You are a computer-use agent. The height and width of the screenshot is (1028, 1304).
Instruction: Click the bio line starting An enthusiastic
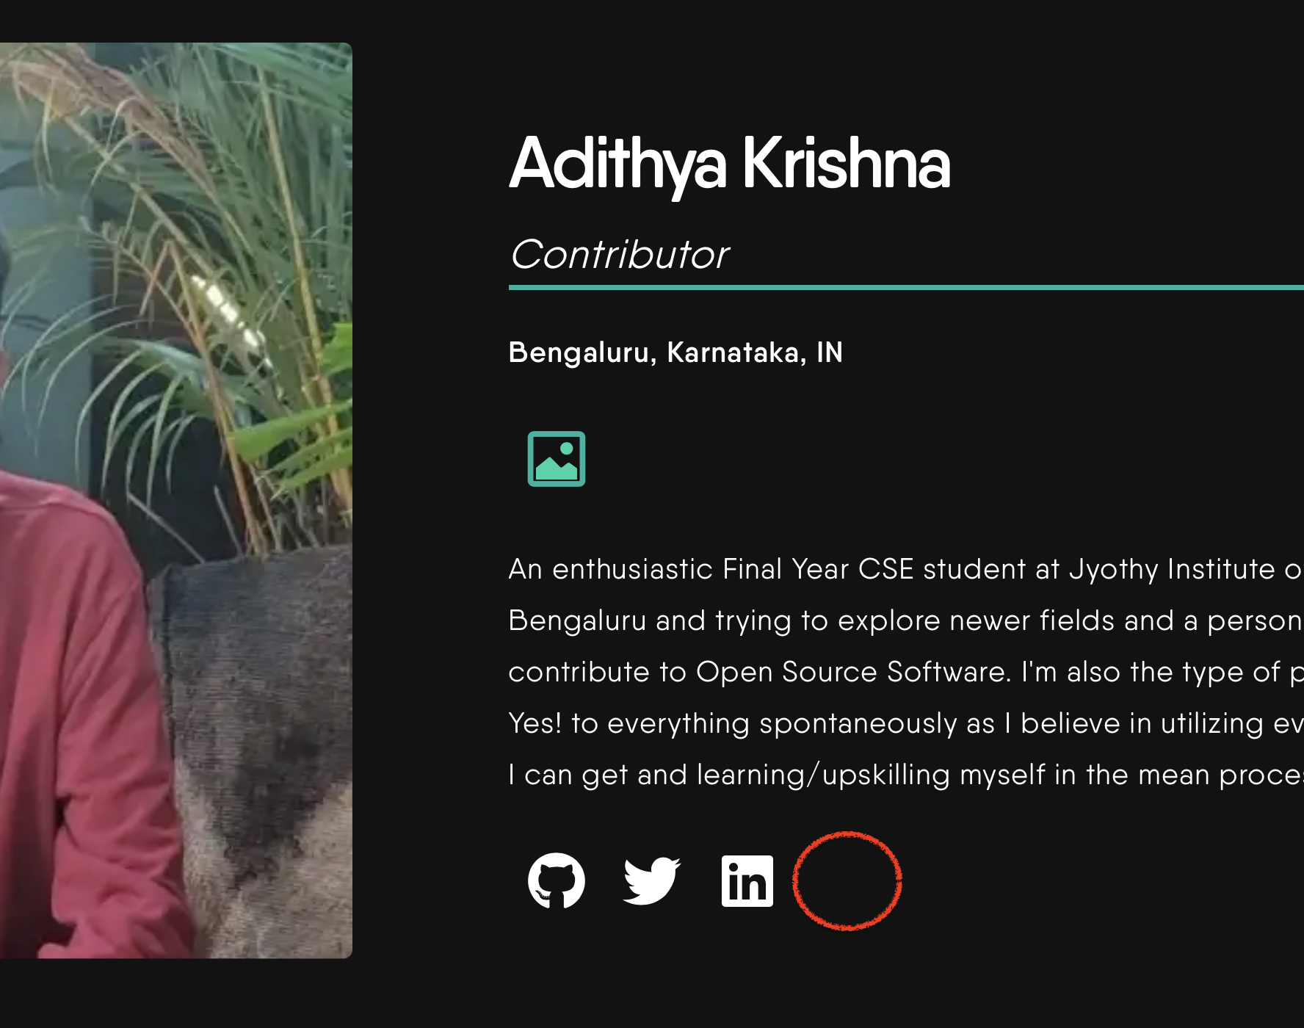[906, 569]
